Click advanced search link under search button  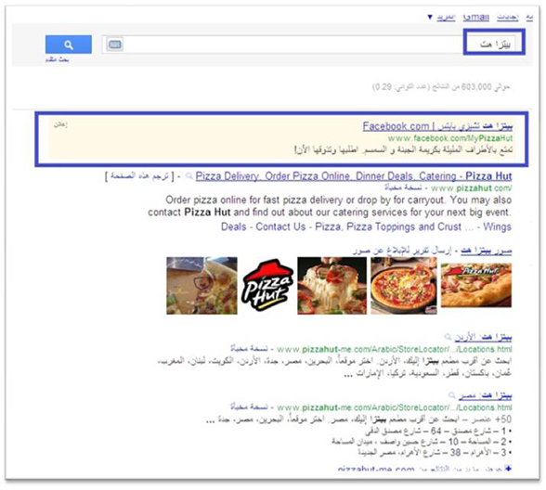pos(58,59)
